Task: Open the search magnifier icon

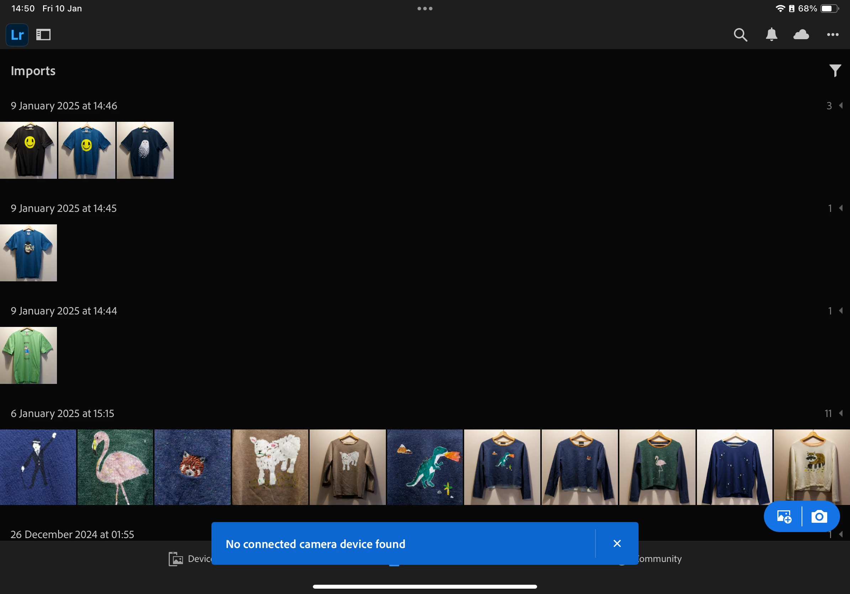Action: (740, 35)
